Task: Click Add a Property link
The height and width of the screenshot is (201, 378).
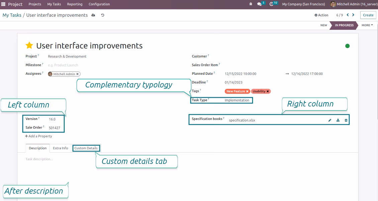Action: click(38, 136)
